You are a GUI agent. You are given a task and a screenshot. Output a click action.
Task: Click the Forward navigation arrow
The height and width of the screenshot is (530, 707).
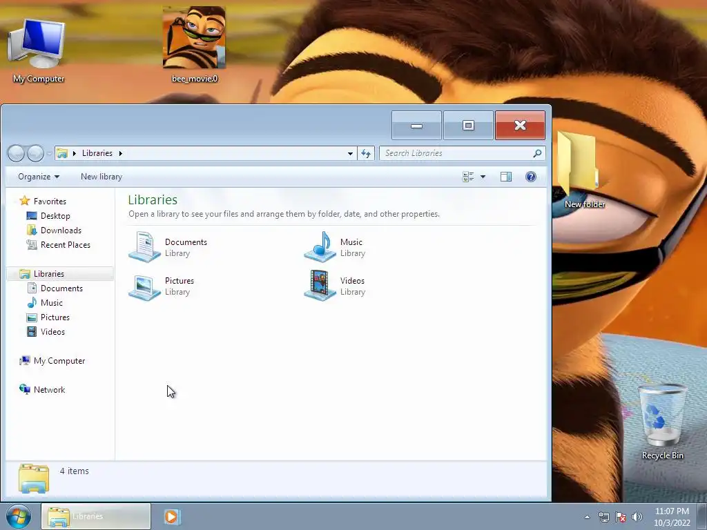coord(36,153)
